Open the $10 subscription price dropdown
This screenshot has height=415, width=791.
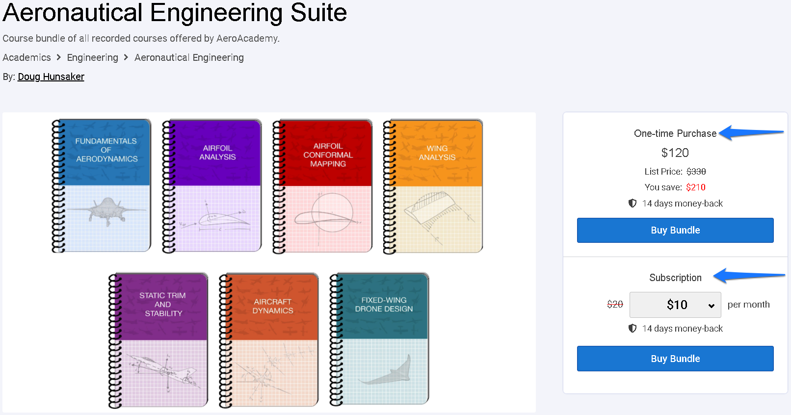(x=675, y=305)
